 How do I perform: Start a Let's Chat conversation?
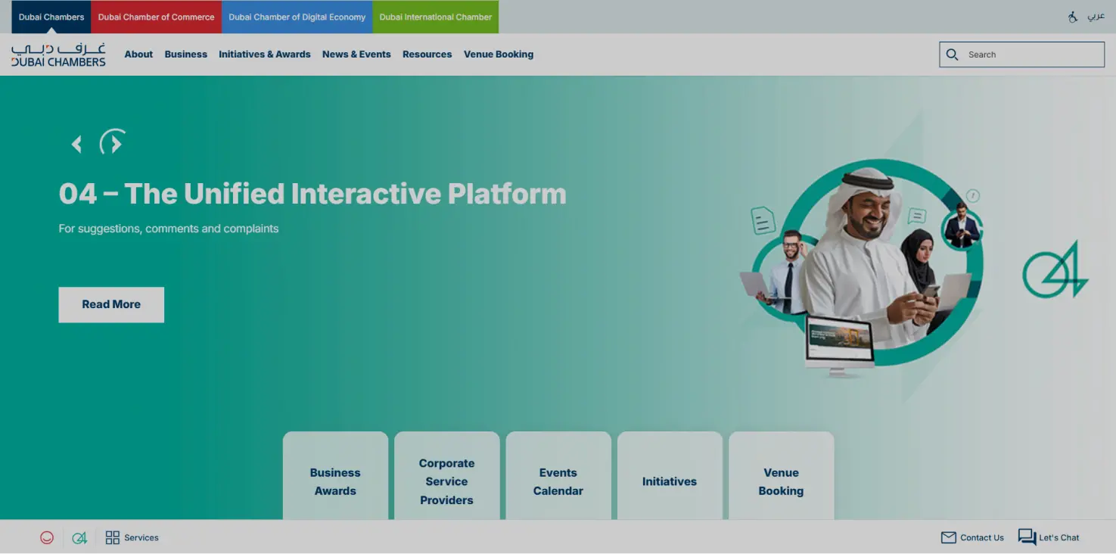[1049, 537]
